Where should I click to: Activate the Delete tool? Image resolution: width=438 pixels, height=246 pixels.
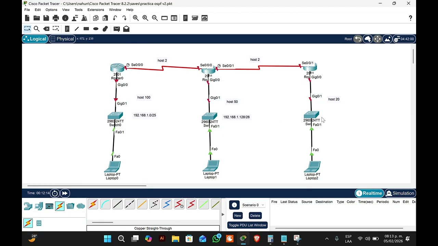point(46,29)
